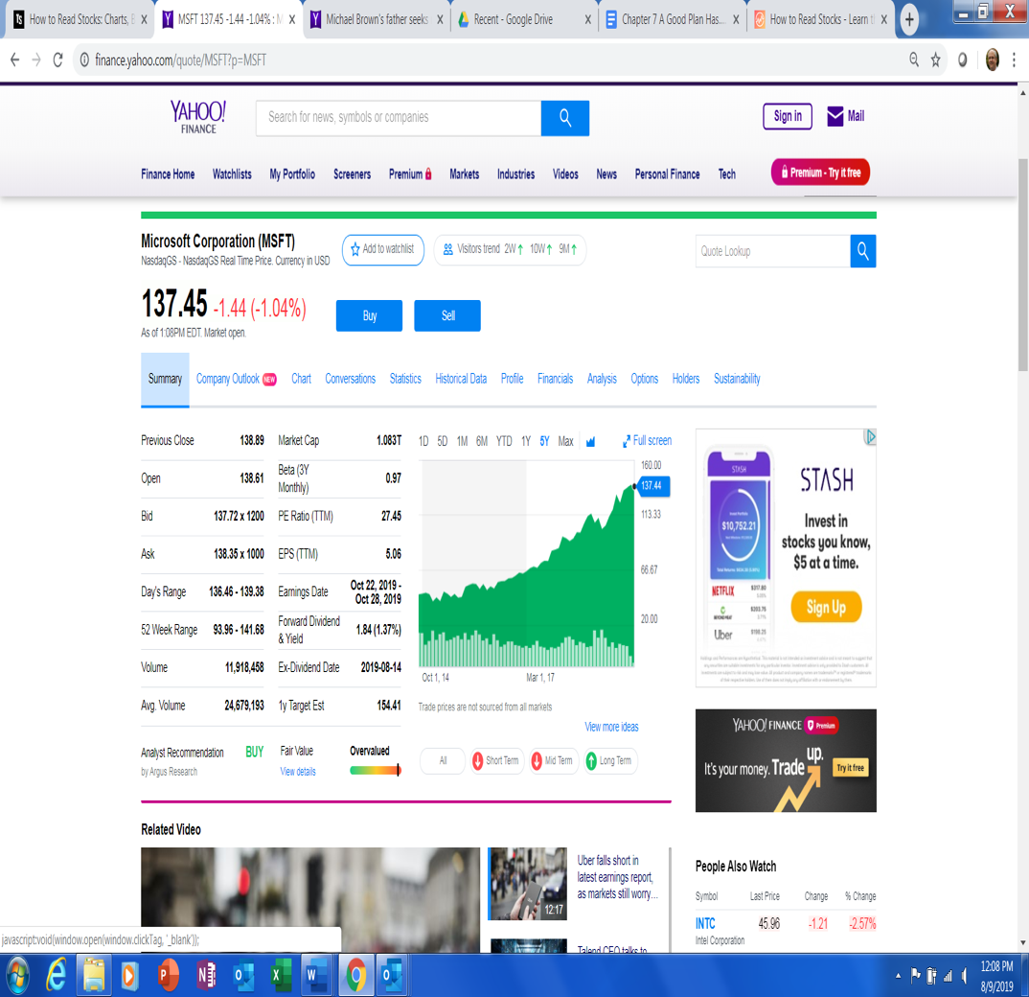Open File Explorer from taskbar
Image resolution: width=1029 pixels, height=997 pixels.
[x=93, y=975]
